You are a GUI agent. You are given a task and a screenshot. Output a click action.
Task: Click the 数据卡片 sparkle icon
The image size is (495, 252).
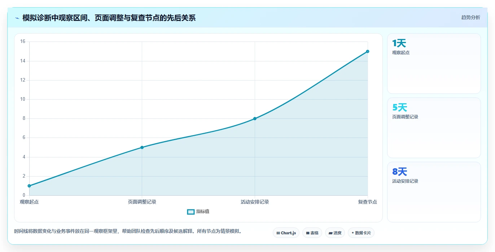click(352, 233)
